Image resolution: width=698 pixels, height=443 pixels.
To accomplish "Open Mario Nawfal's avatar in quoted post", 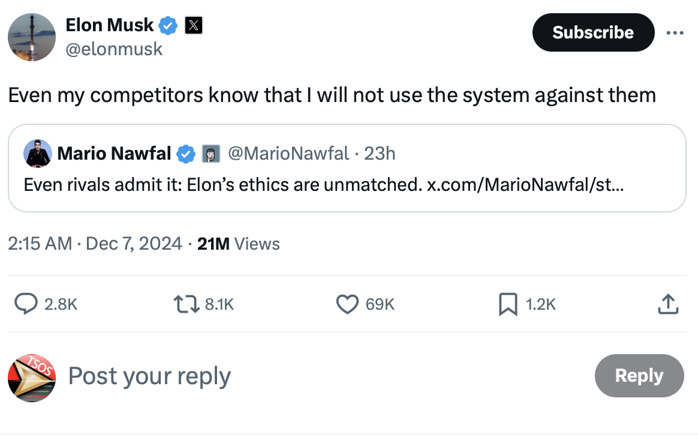I will 38,154.
